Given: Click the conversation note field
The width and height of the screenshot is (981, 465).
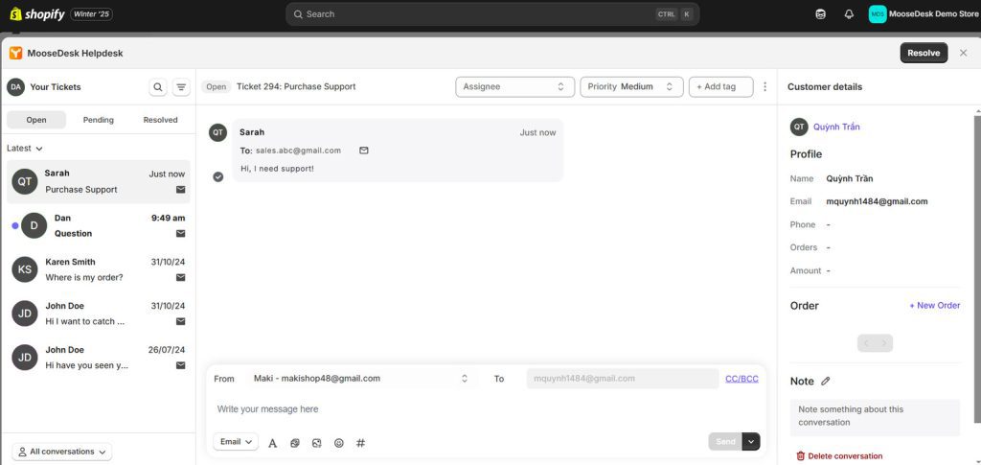Looking at the screenshot, I should (875, 417).
